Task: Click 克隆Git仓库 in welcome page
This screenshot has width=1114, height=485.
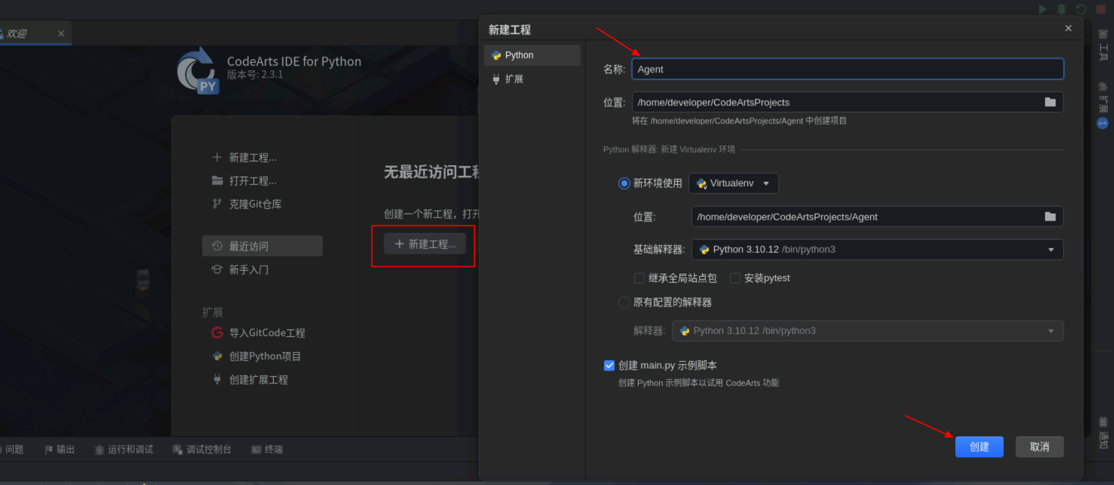Action: [247, 204]
